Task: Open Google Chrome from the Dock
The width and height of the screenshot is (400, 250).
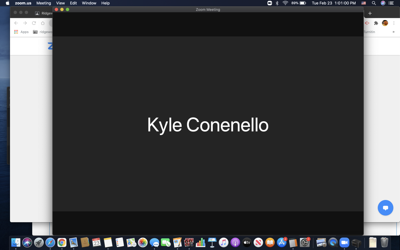Action: [62, 242]
